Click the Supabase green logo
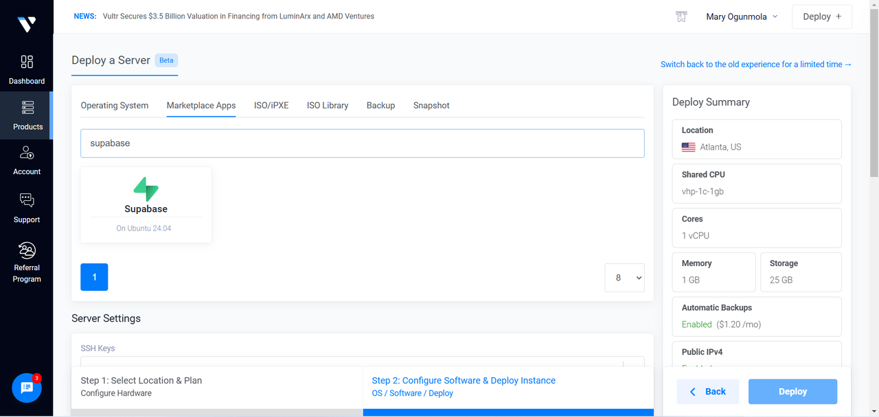 point(146,189)
